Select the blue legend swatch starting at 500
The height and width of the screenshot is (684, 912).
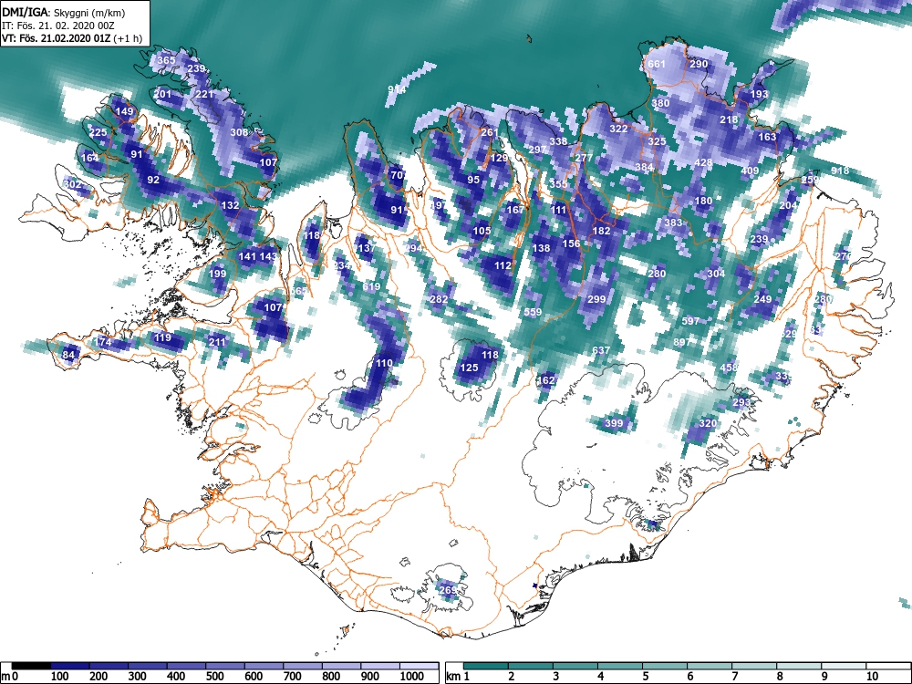(225, 666)
